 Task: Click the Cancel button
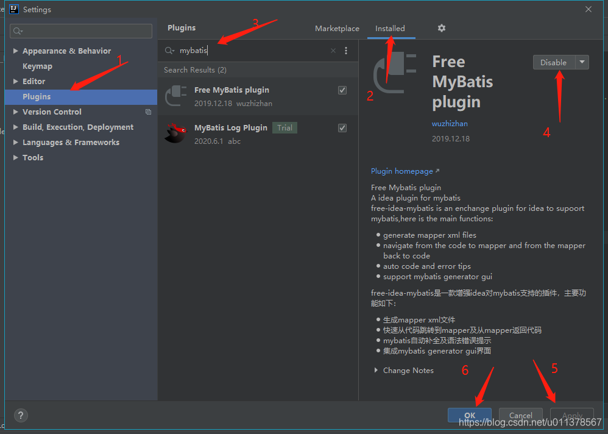point(520,415)
